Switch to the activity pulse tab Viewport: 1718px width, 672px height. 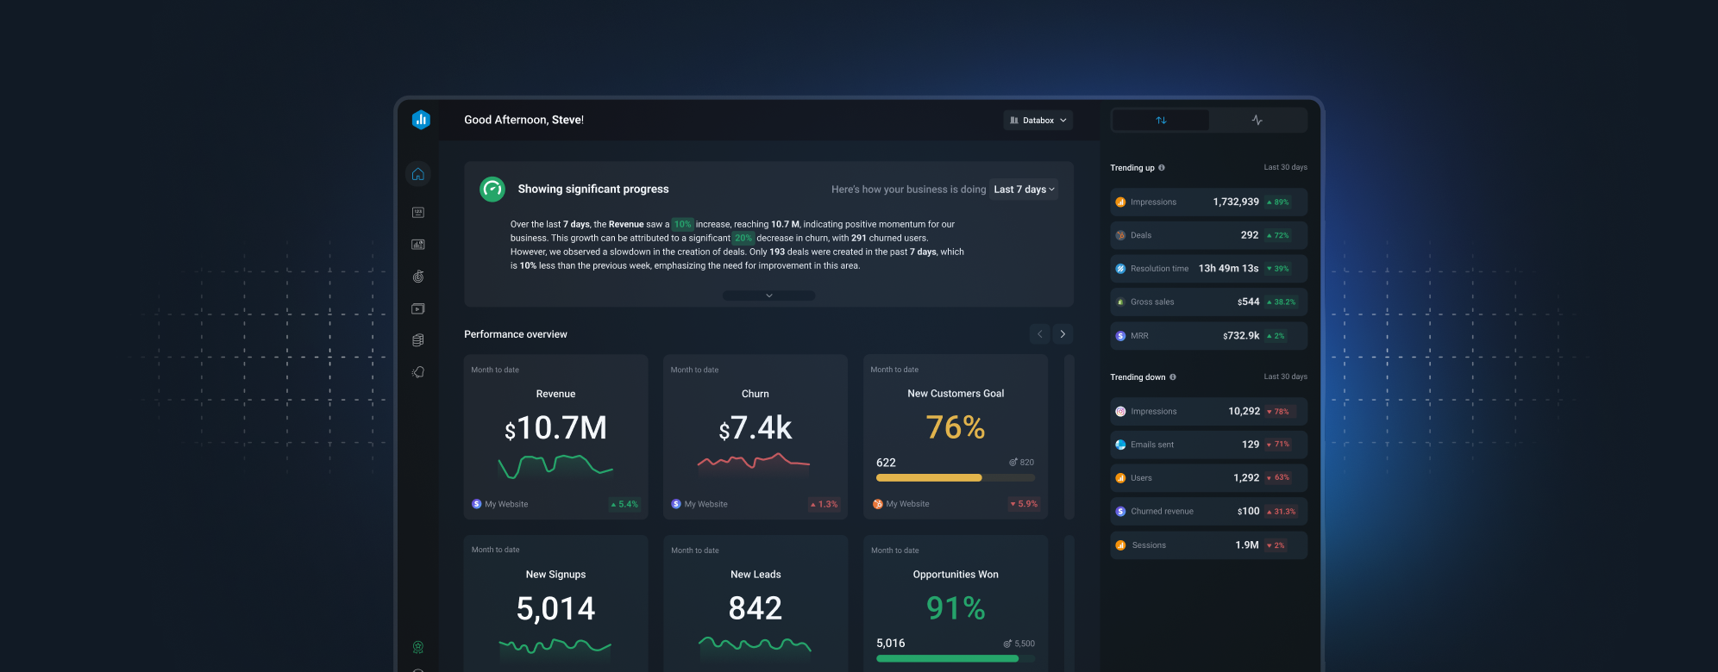click(1257, 121)
